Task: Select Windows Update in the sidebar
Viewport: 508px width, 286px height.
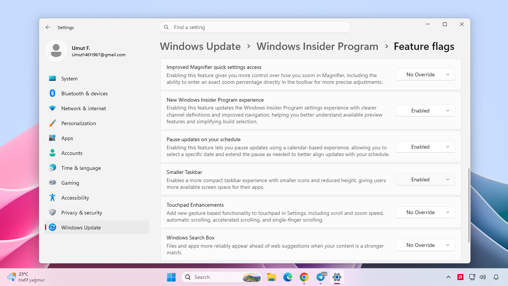Action: (97, 228)
